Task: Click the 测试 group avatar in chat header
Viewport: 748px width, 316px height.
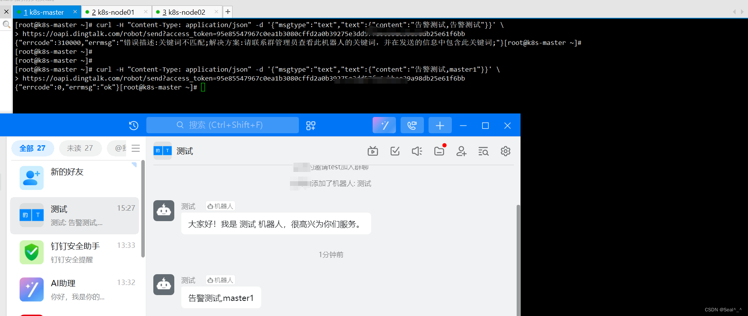Action: [x=162, y=151]
